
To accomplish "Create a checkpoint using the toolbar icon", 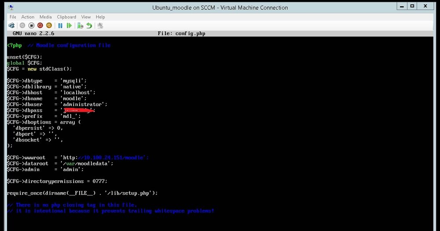I will 80,26.
